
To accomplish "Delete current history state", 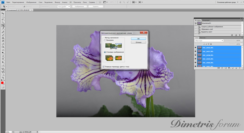I will 240,35.
